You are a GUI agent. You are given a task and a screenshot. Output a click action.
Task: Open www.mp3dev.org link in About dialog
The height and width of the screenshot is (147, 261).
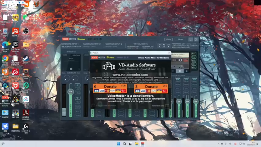point(155,82)
